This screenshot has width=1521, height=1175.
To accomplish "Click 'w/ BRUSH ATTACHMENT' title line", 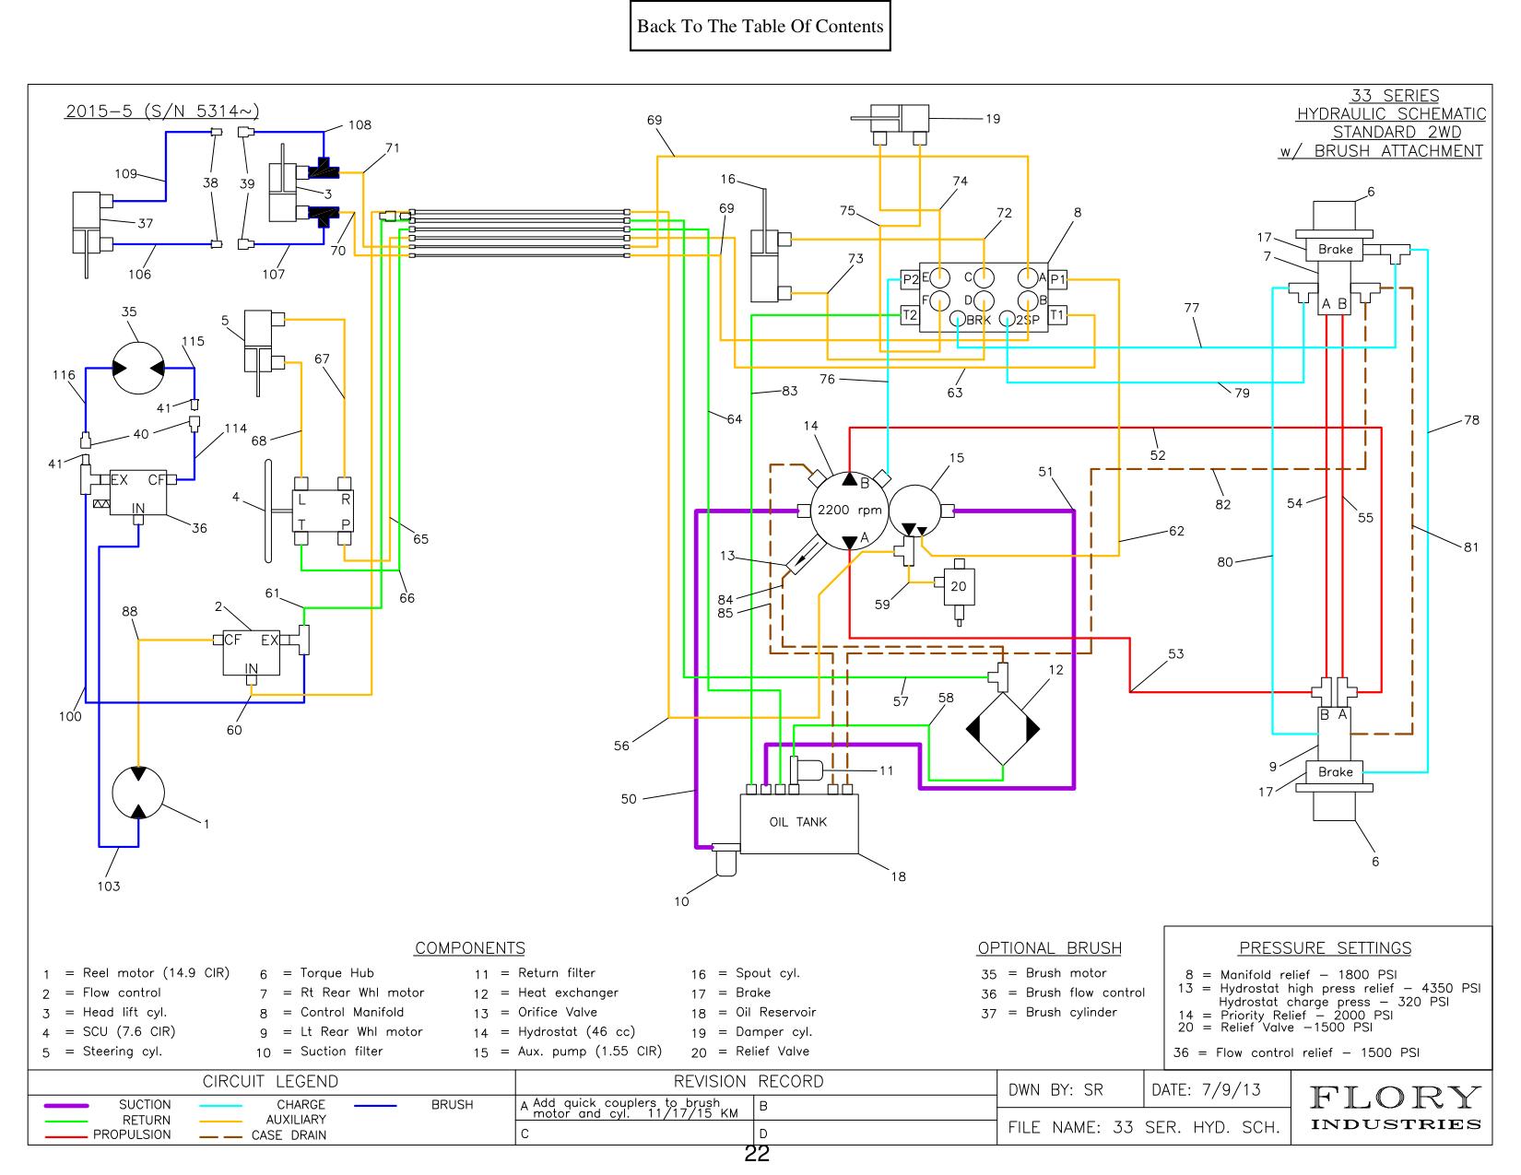I will [x=1380, y=151].
